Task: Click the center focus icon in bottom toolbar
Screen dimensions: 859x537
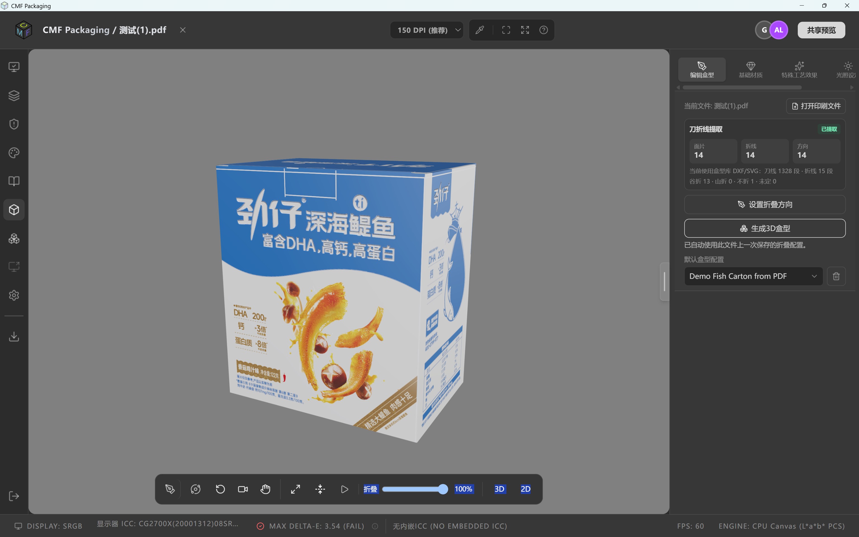Action: point(320,489)
